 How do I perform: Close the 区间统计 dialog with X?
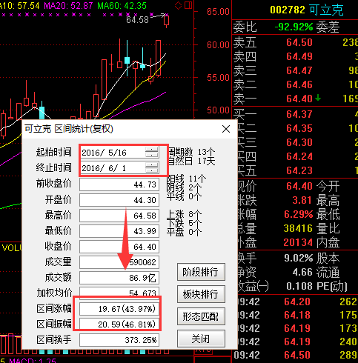[226, 129]
